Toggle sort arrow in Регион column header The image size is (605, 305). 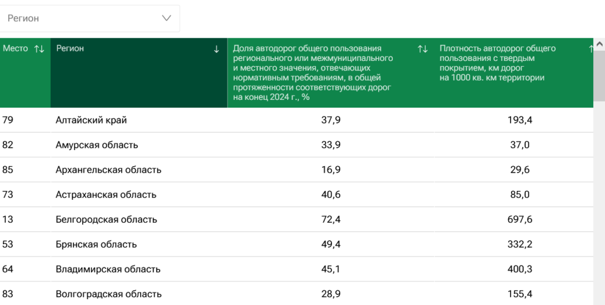[216, 49]
